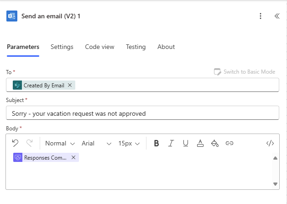Click the undo icon in Body toolbar

point(15,143)
